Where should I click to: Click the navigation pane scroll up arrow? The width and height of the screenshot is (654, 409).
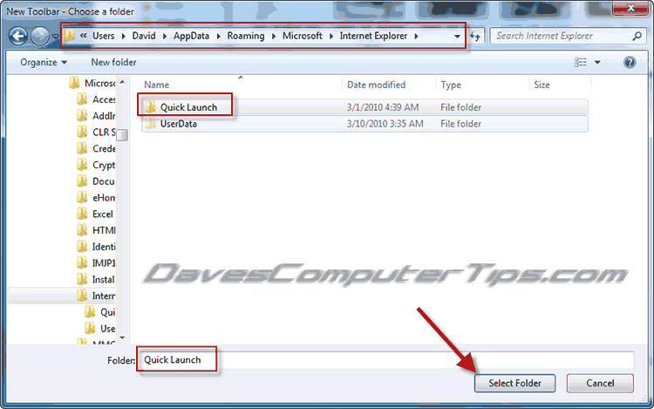pyautogui.click(x=122, y=82)
